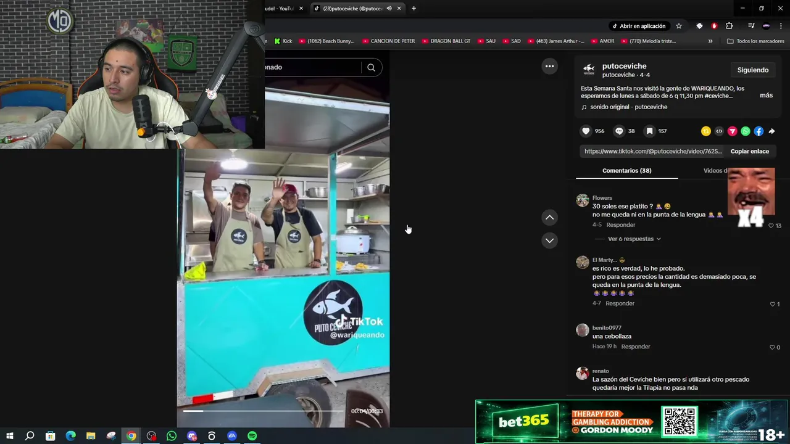The image size is (790, 444).
Task: Share the video to WhatsApp
Action: [746, 131]
